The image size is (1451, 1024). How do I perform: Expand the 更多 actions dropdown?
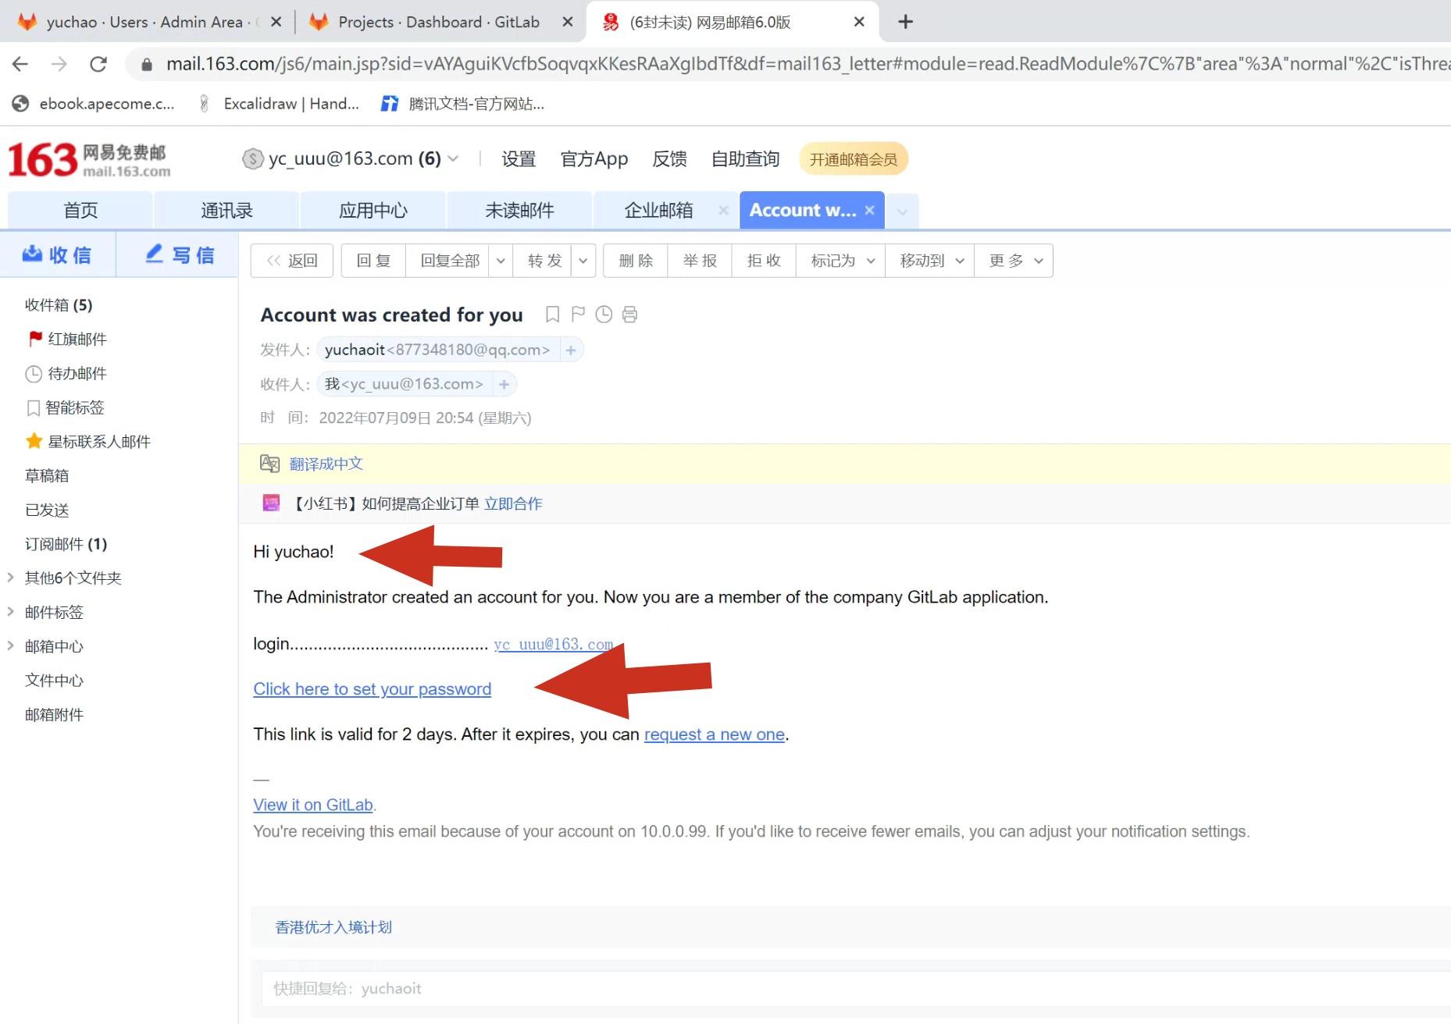1014,261
